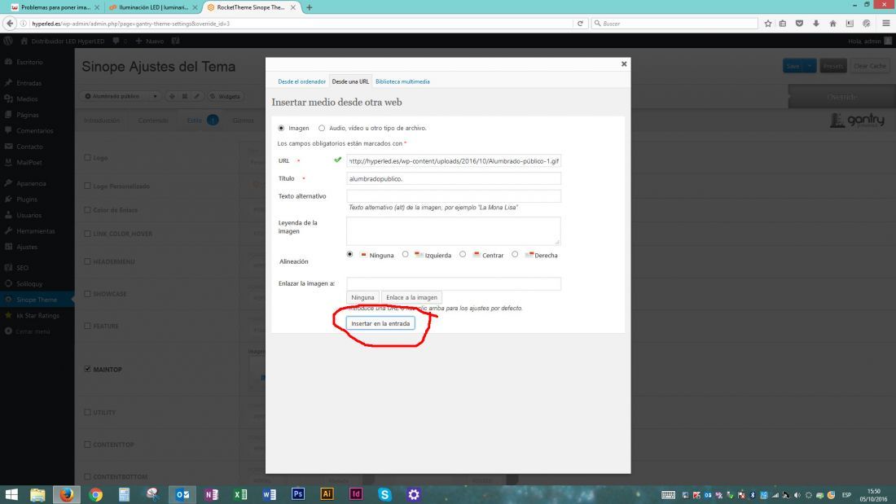Open Plugins in the WordPress sidebar
The width and height of the screenshot is (896, 504).
[27, 199]
